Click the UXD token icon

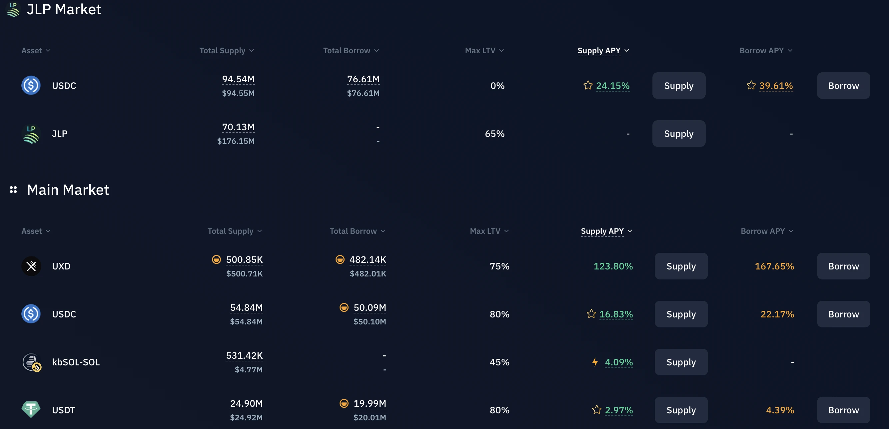click(x=31, y=266)
